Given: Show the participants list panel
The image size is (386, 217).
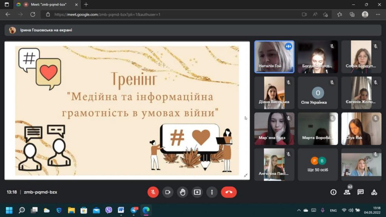Looking at the screenshot, I should (x=347, y=192).
